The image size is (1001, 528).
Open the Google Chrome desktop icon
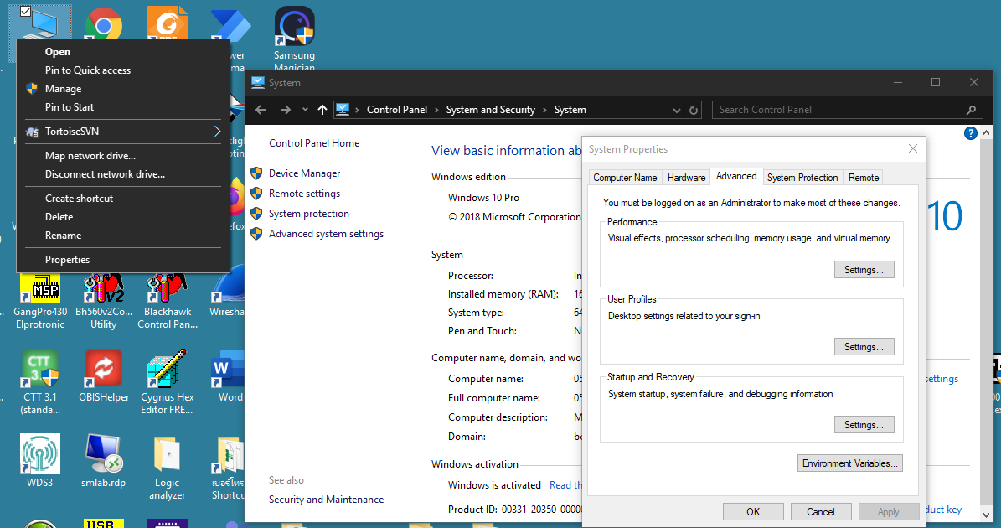pyautogui.click(x=104, y=25)
